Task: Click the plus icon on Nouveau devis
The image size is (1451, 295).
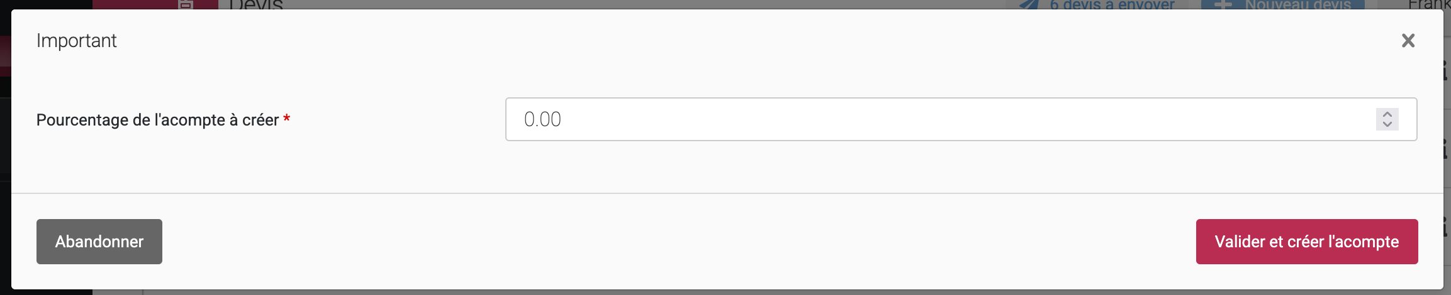Action: [1223, 4]
